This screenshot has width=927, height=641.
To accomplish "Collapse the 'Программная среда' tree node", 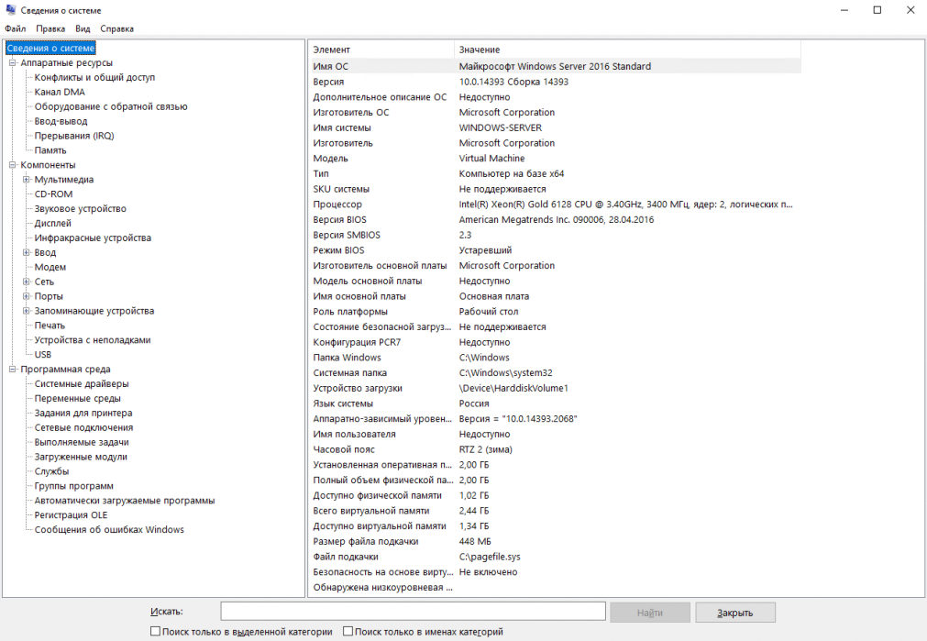I will (13, 369).
